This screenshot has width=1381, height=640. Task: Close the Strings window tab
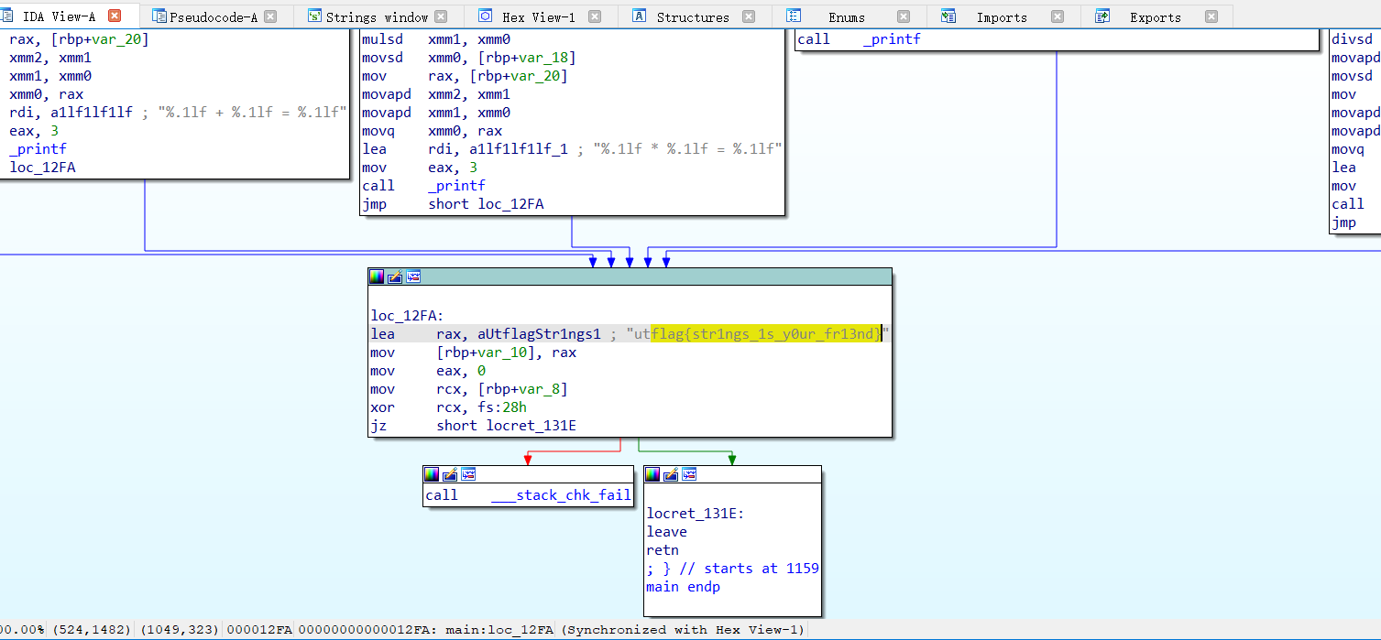(x=441, y=16)
